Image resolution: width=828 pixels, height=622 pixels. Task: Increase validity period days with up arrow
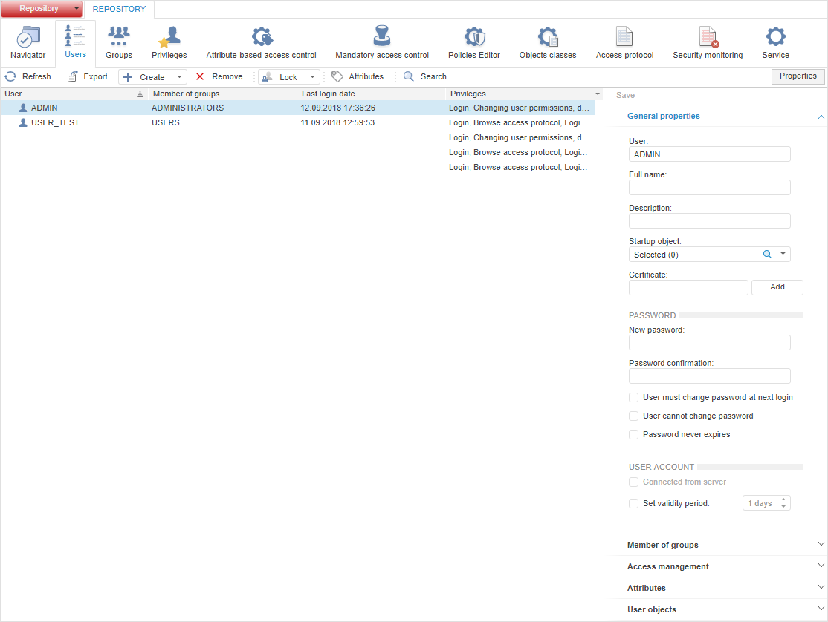(x=783, y=500)
